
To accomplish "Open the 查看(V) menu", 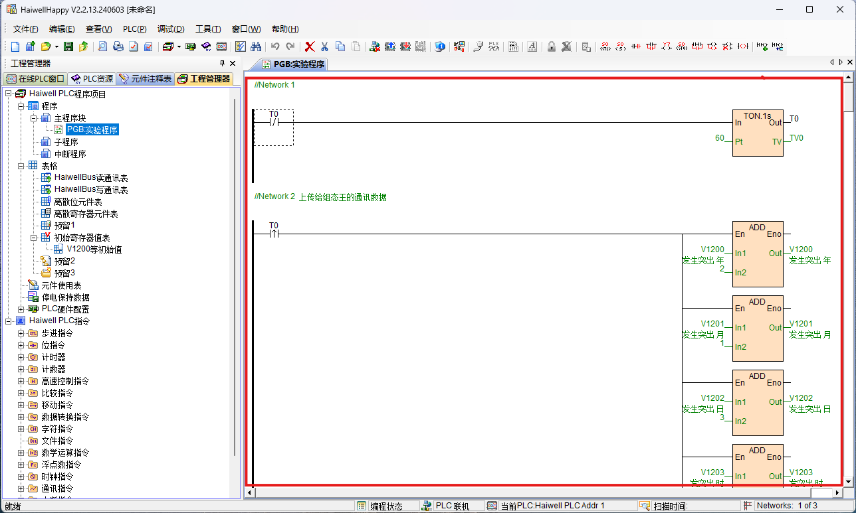I will coord(98,29).
